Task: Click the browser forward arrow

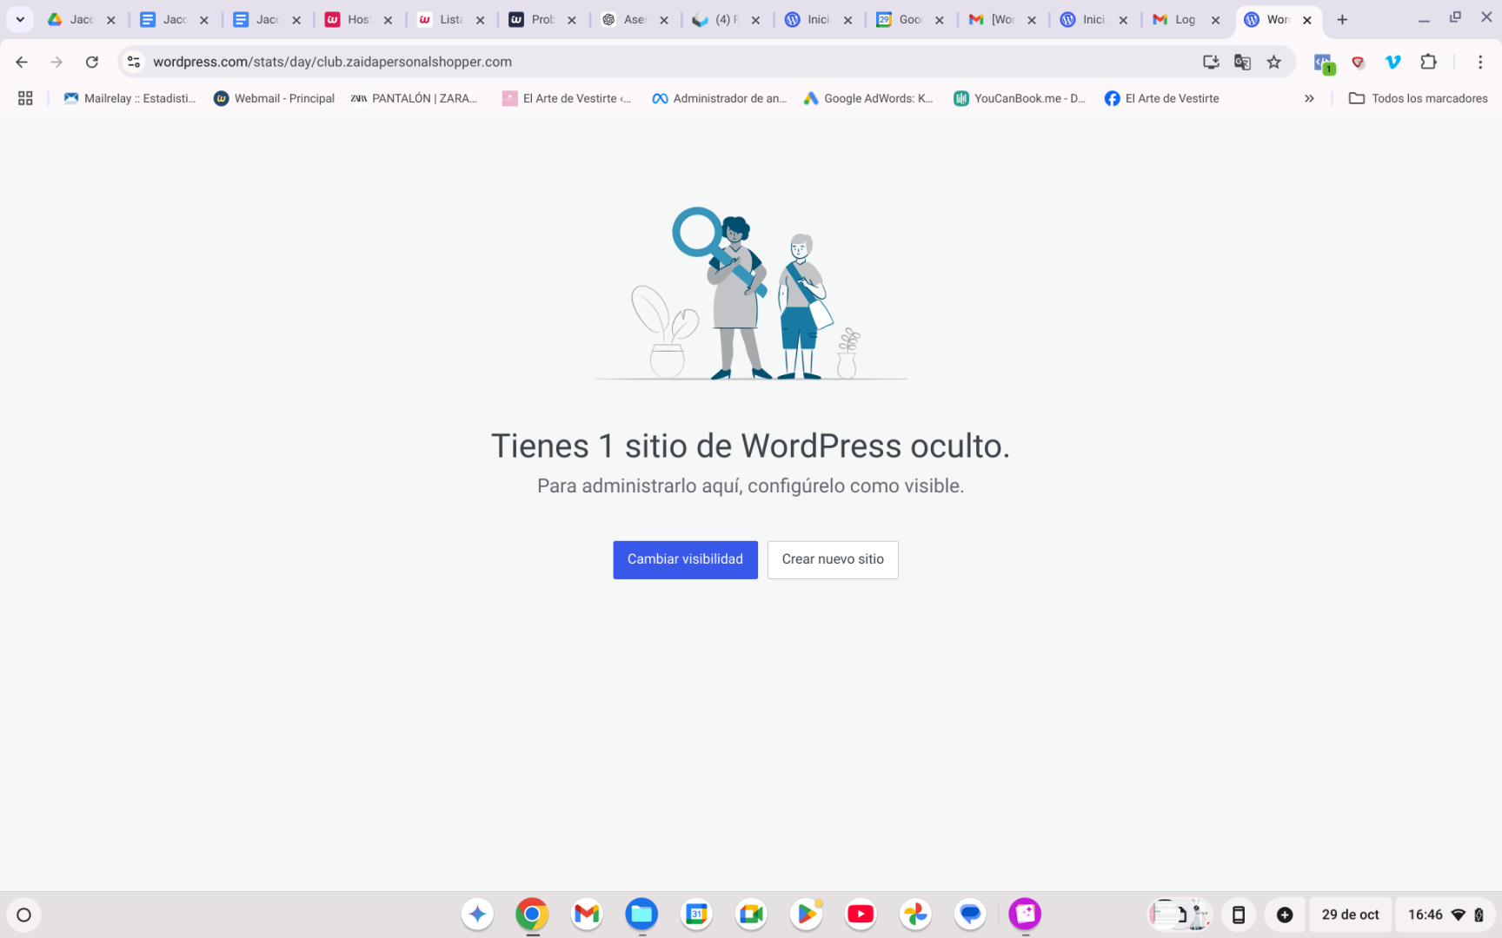Action: (56, 62)
